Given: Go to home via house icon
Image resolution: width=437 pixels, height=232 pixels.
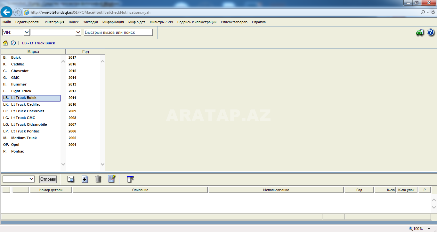Looking at the screenshot, I should pos(5,43).
